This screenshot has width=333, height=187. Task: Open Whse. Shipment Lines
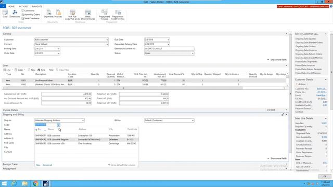pos(88,15)
